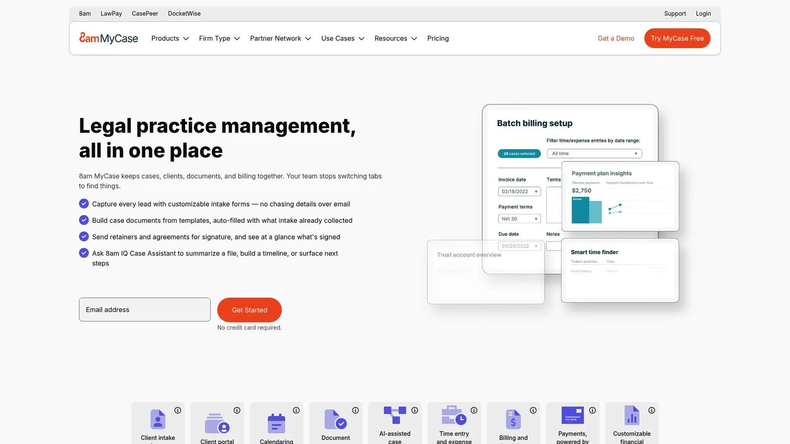This screenshot has width=790, height=444.
Task: Expand the Partner Network menu
Action: click(281, 38)
